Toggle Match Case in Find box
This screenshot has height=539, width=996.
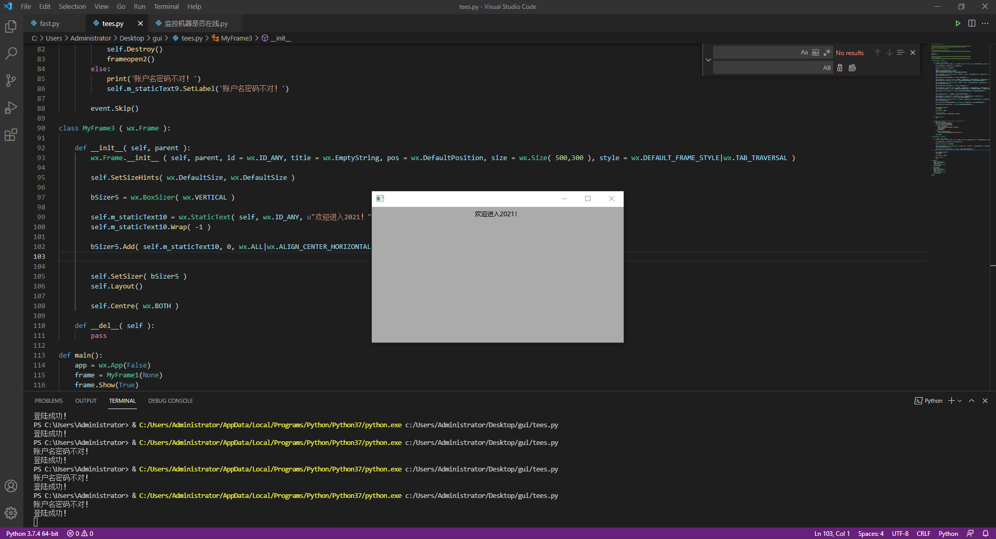[804, 52]
